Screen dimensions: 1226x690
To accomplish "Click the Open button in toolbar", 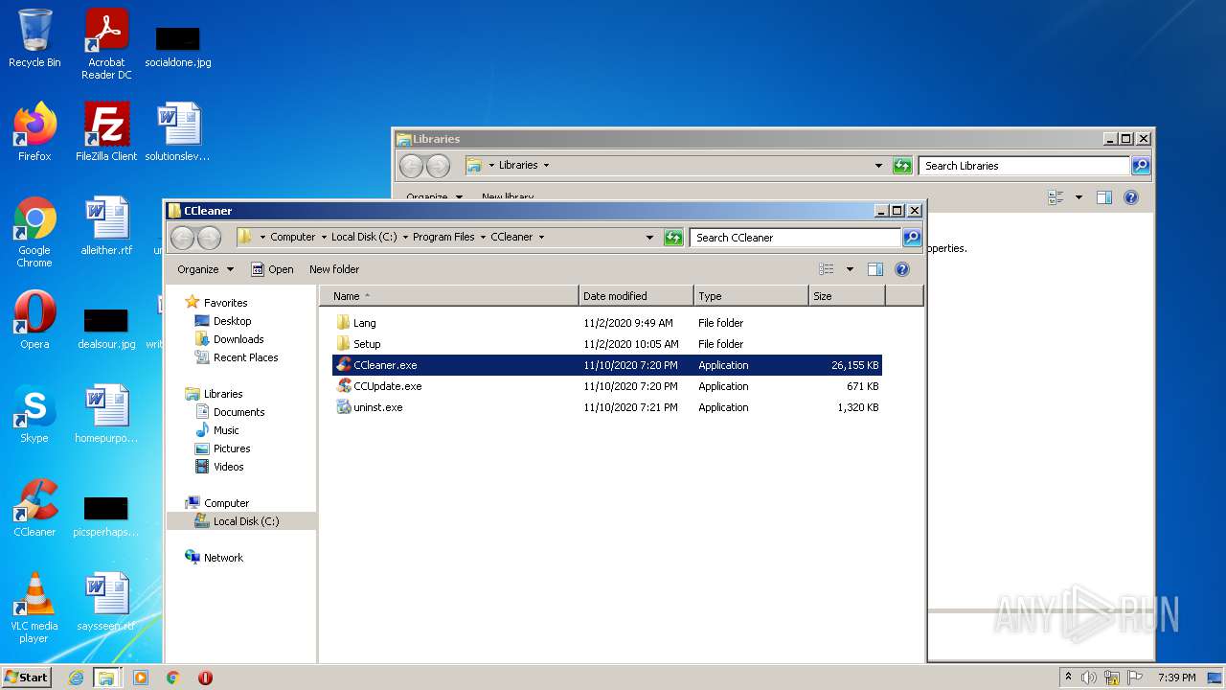I will 272,269.
